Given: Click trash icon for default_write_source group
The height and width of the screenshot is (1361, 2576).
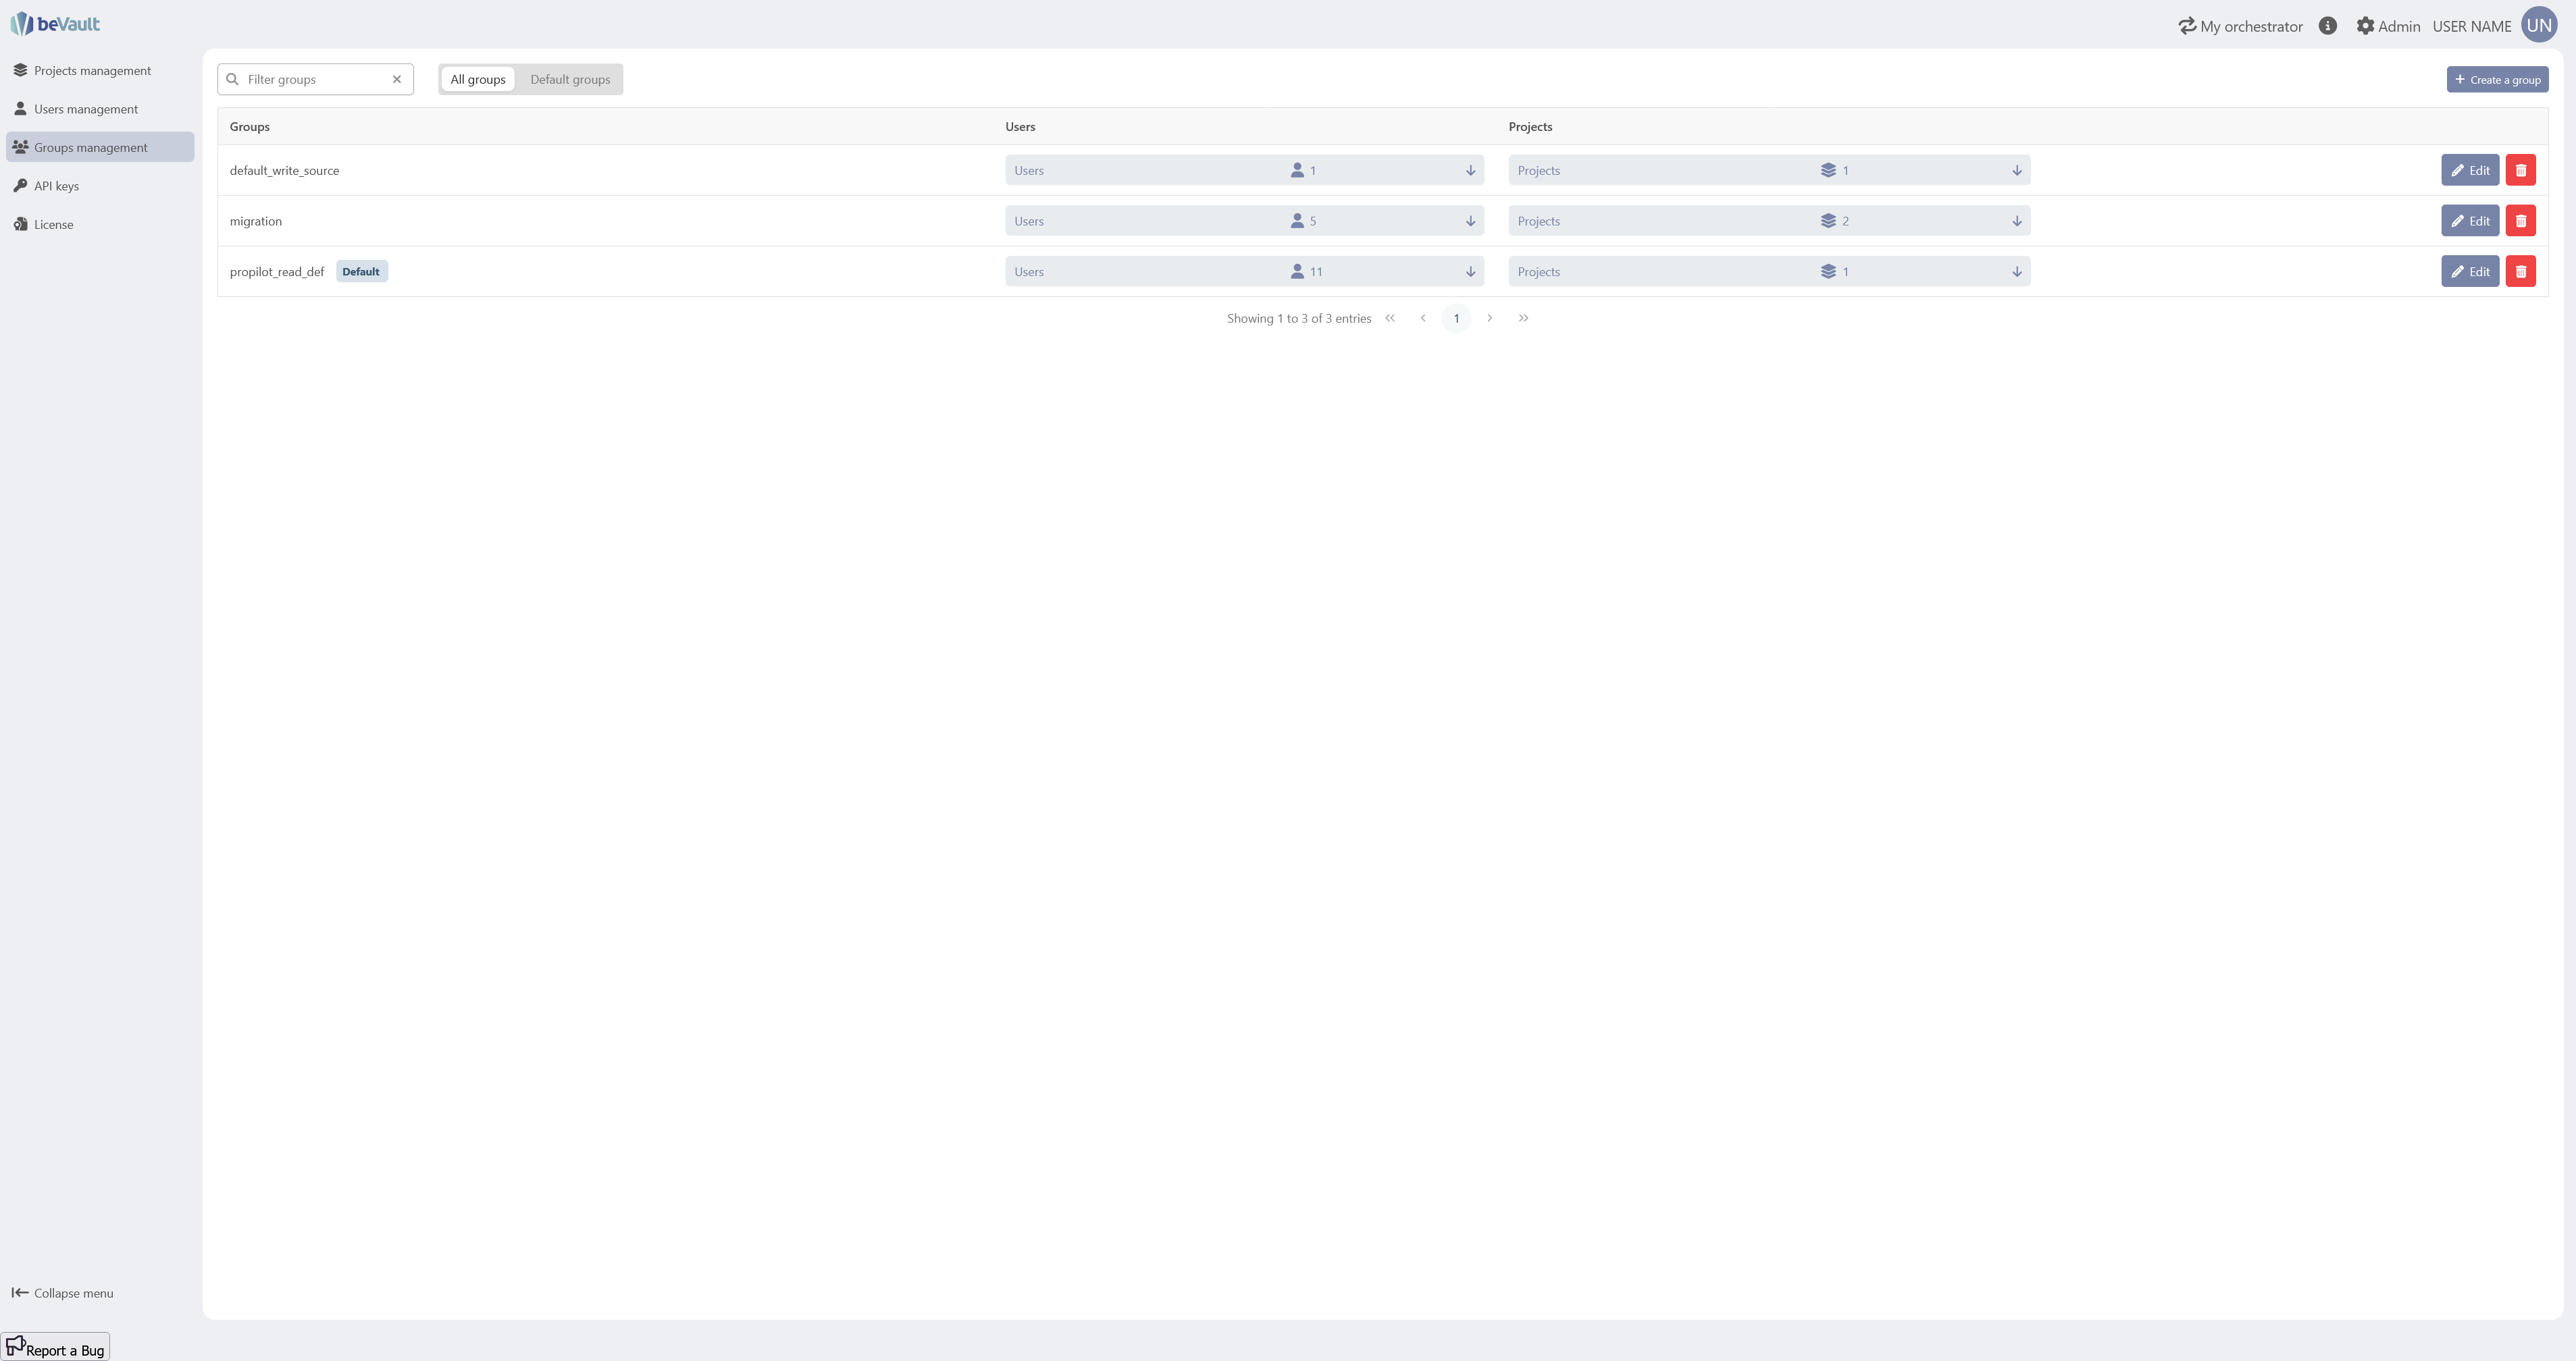Looking at the screenshot, I should coord(2520,170).
